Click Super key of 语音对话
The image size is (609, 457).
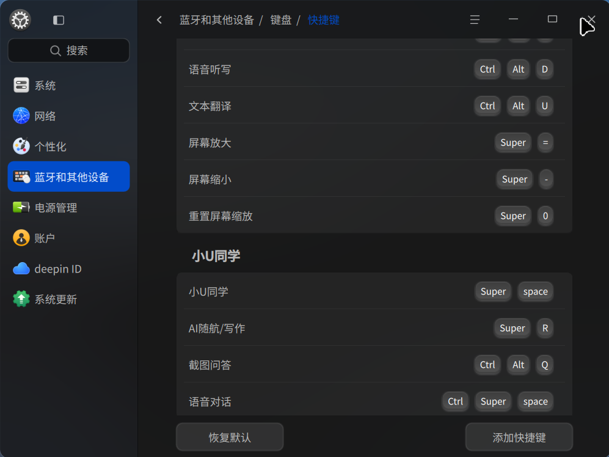(494, 401)
